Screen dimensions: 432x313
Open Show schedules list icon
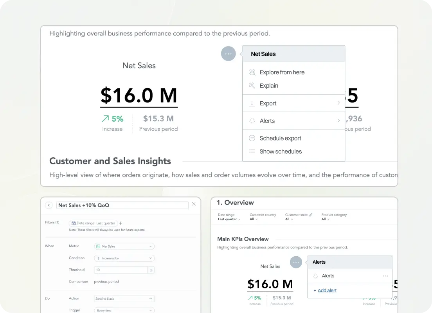pyautogui.click(x=252, y=151)
